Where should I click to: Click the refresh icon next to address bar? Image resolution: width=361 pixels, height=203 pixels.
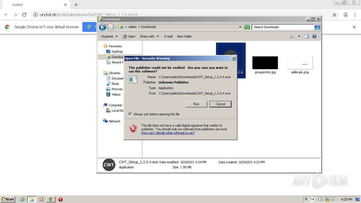247,27
